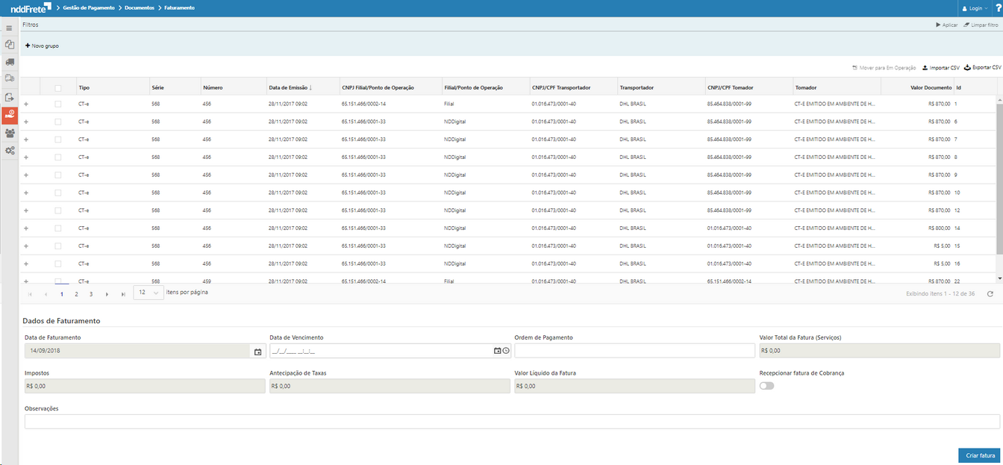
Task: Open the settings gears sidebar icon
Action: (x=9, y=151)
